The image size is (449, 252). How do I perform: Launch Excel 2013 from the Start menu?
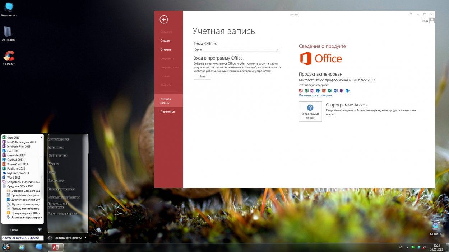(x=13, y=138)
